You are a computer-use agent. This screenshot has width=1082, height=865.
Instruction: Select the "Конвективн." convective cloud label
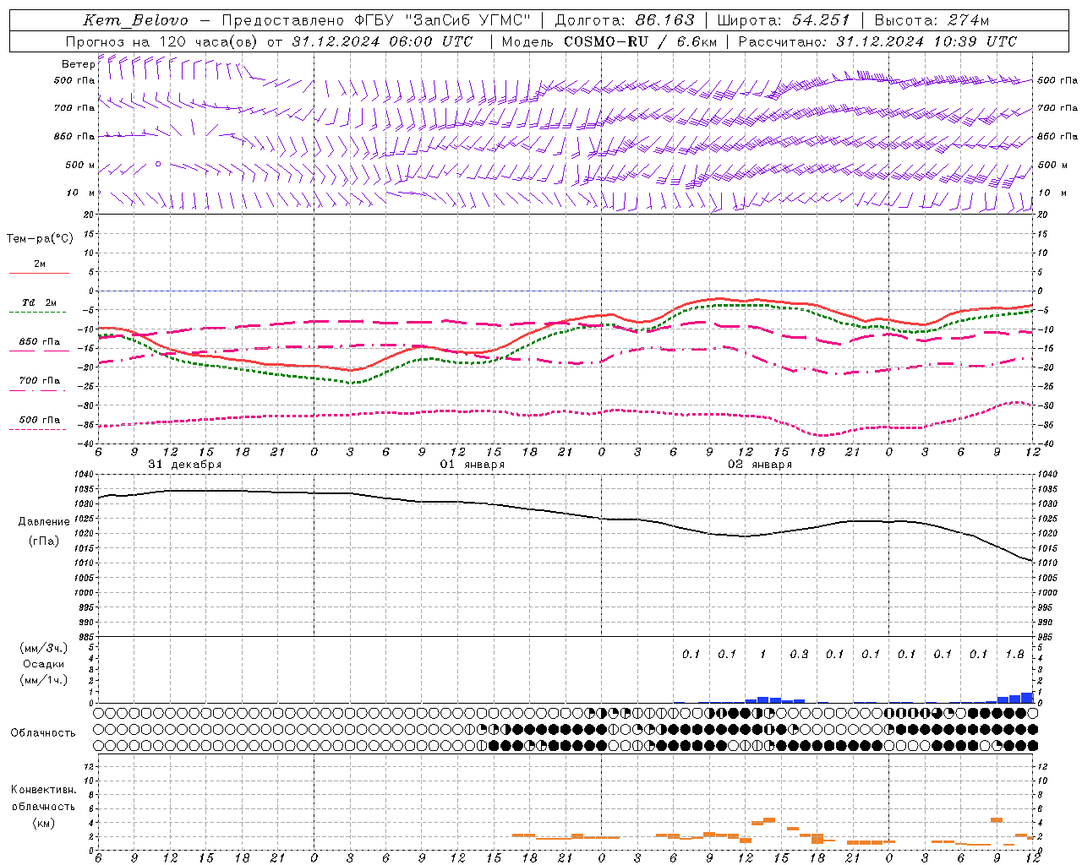pos(43,790)
